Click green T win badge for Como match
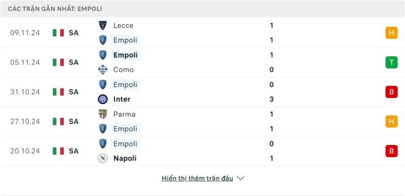 point(391,63)
